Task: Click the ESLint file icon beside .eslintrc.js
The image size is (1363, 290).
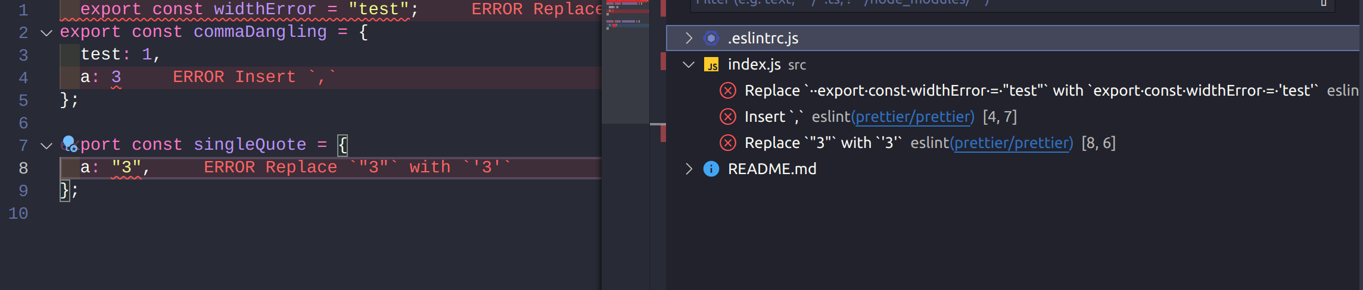Action: click(x=711, y=38)
